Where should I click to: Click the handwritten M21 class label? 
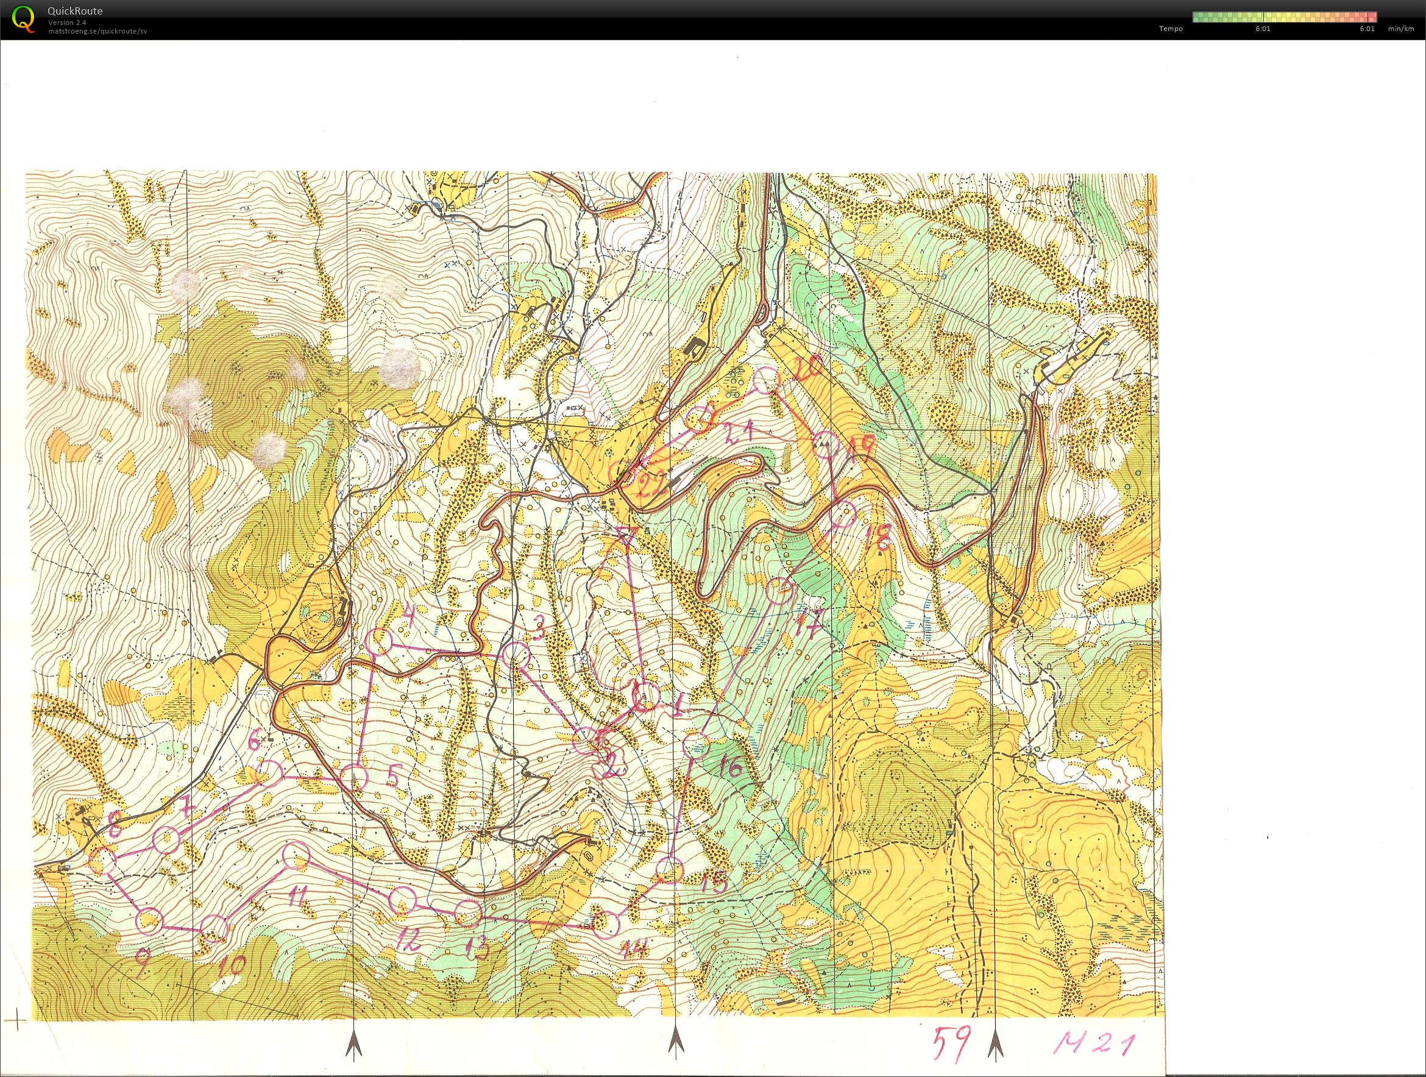pyautogui.click(x=1094, y=1043)
